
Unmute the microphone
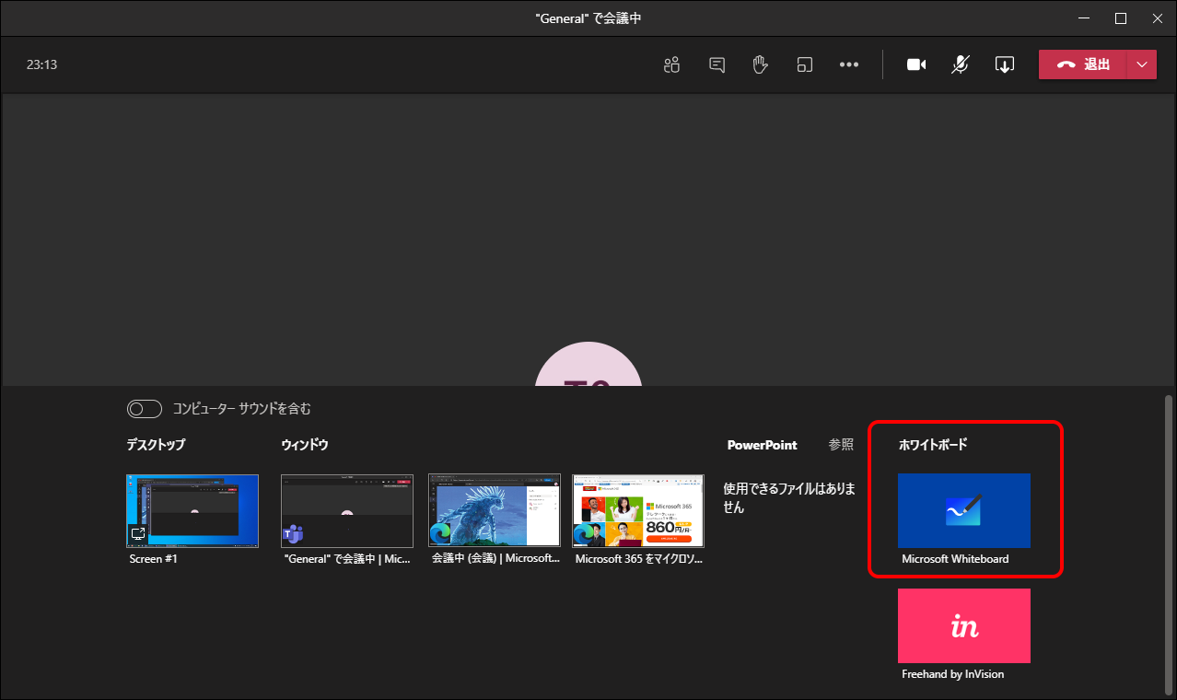point(961,64)
